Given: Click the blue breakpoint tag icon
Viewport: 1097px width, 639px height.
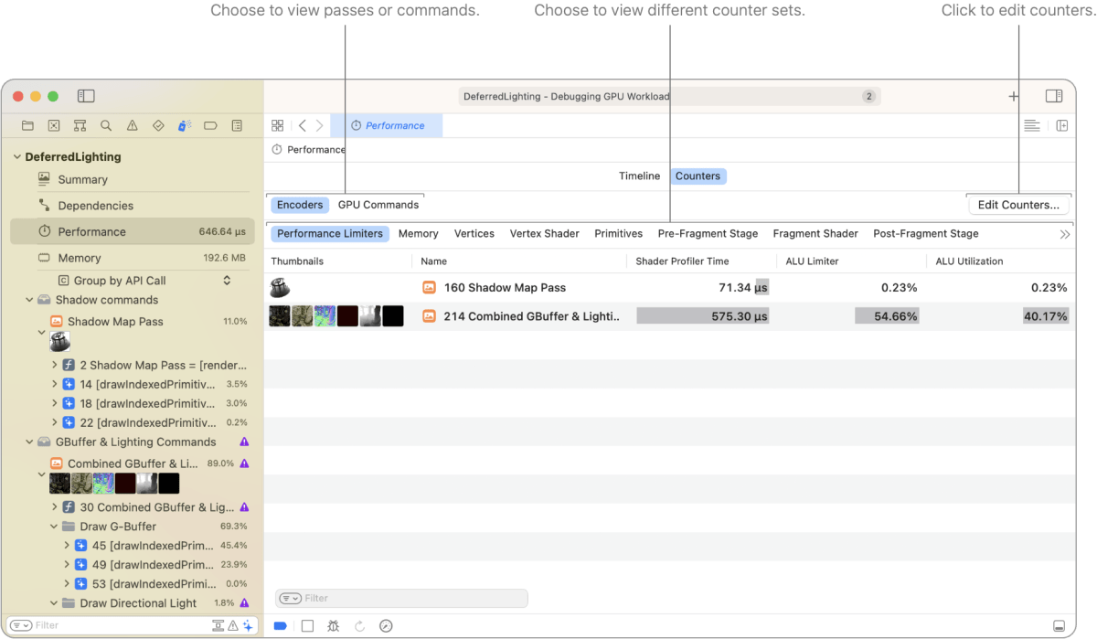Looking at the screenshot, I should 281,626.
